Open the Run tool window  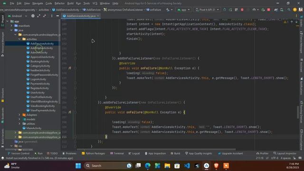[x=38, y=153]
